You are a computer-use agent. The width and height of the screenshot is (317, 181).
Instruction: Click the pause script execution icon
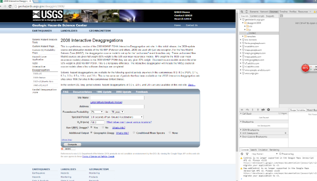click(242, 110)
